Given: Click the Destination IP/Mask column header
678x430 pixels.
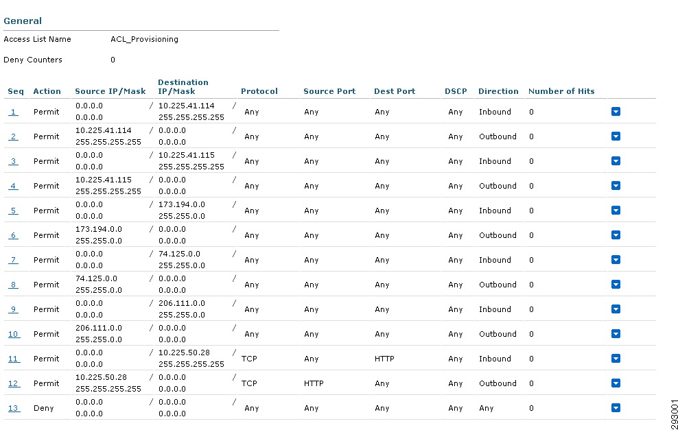Looking at the screenshot, I should click(183, 86).
